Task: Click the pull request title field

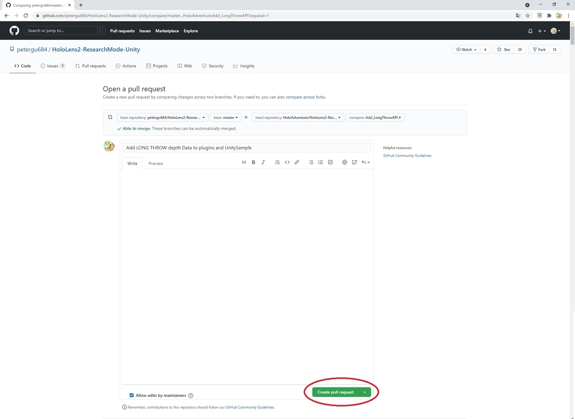Action: coord(246,147)
